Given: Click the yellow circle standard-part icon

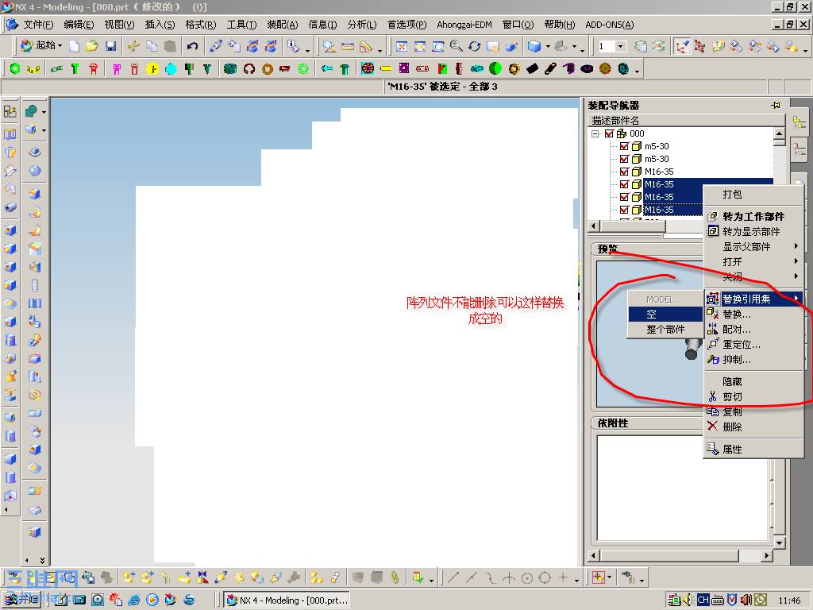Looking at the screenshot, I should coord(152,68).
